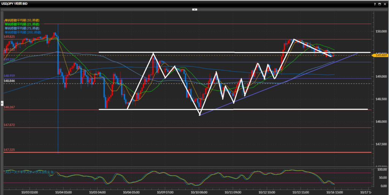This screenshot has width=389, height=195.
Task: Click the USD/JPY 1時間 BID title
Action: [17, 3]
